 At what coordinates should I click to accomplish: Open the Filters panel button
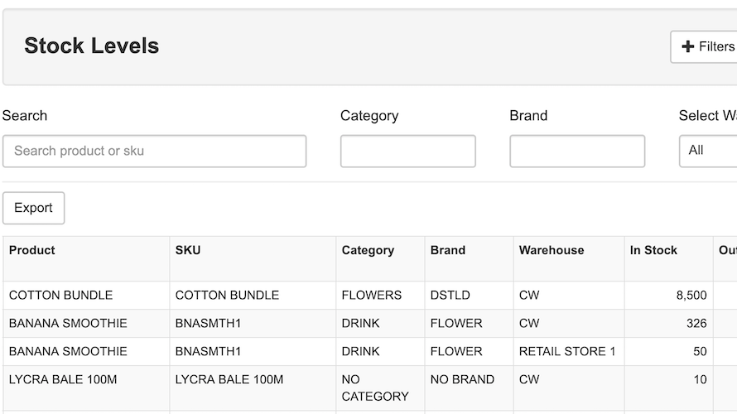coord(706,47)
